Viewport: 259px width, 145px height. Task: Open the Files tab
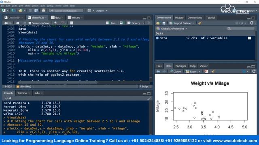pos(159,66)
